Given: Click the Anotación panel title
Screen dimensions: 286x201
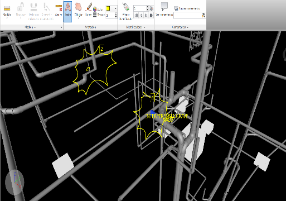Looking at the screenshot, I should 90,27.
